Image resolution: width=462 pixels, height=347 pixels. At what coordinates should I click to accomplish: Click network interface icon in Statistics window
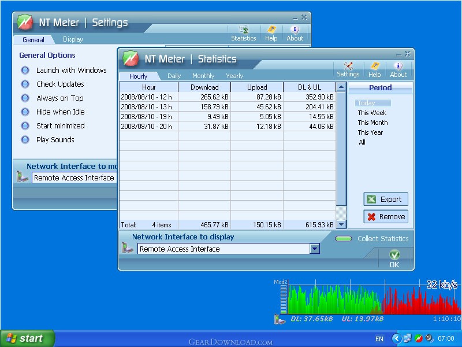point(128,248)
